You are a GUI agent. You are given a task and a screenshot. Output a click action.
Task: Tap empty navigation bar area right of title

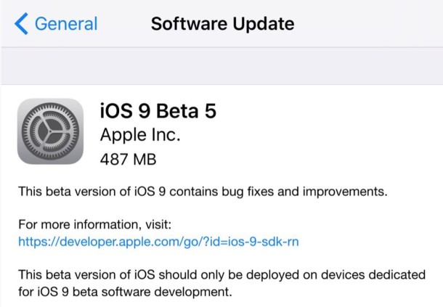370,24
